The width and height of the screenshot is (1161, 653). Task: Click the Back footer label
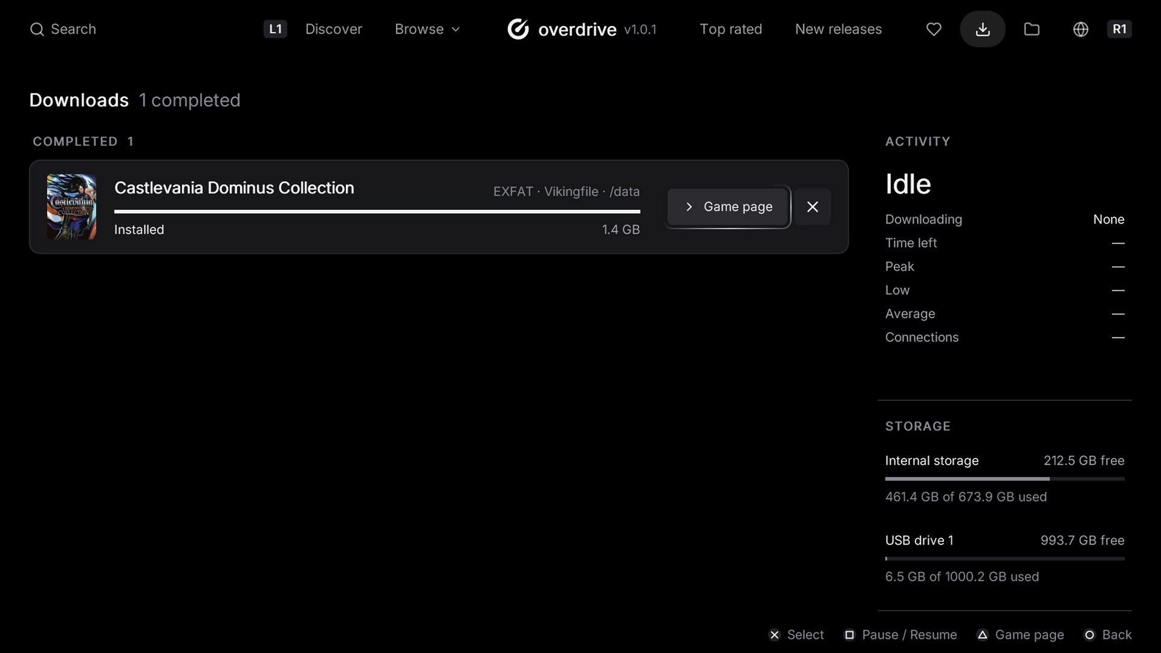(1117, 635)
